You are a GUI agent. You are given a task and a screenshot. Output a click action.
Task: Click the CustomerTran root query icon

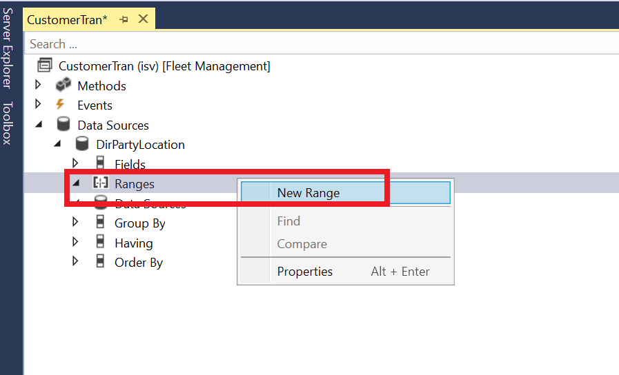pyautogui.click(x=45, y=66)
